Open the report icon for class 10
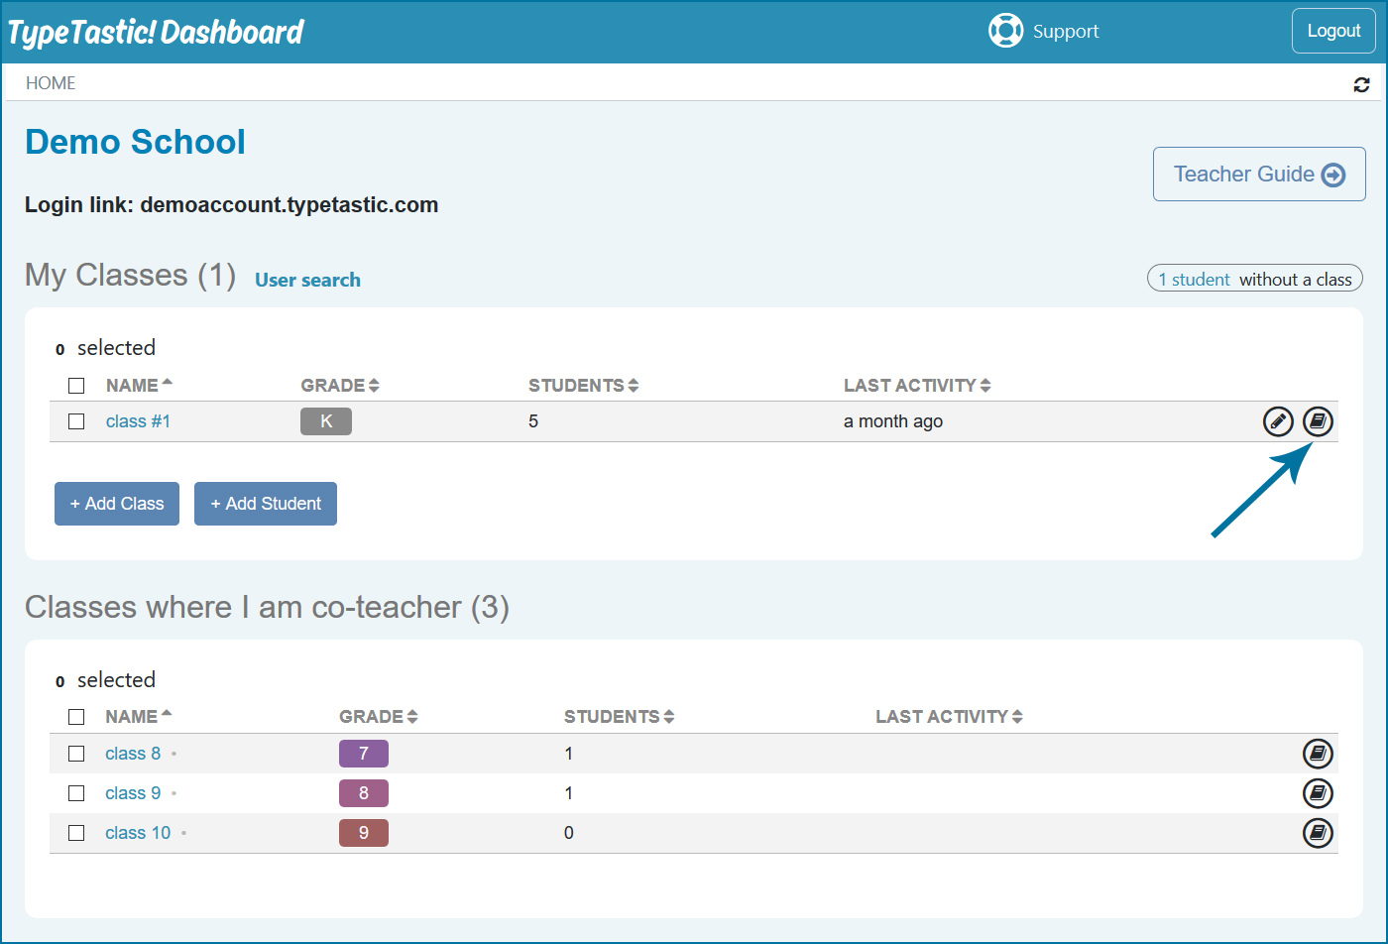The width and height of the screenshot is (1388, 944). [x=1318, y=833]
